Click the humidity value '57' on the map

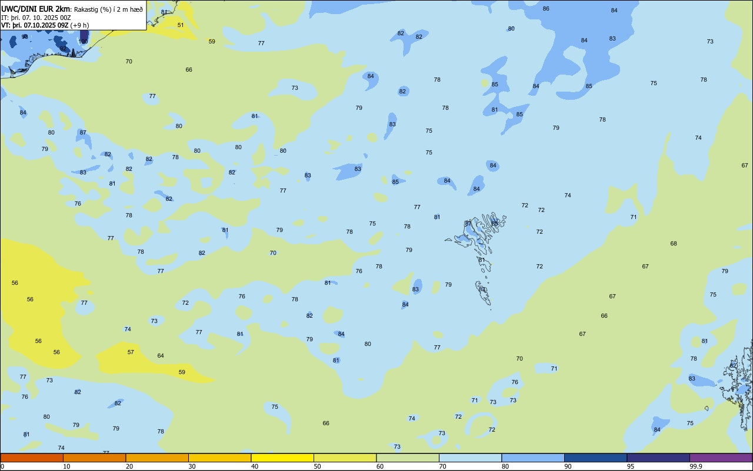pyautogui.click(x=131, y=352)
